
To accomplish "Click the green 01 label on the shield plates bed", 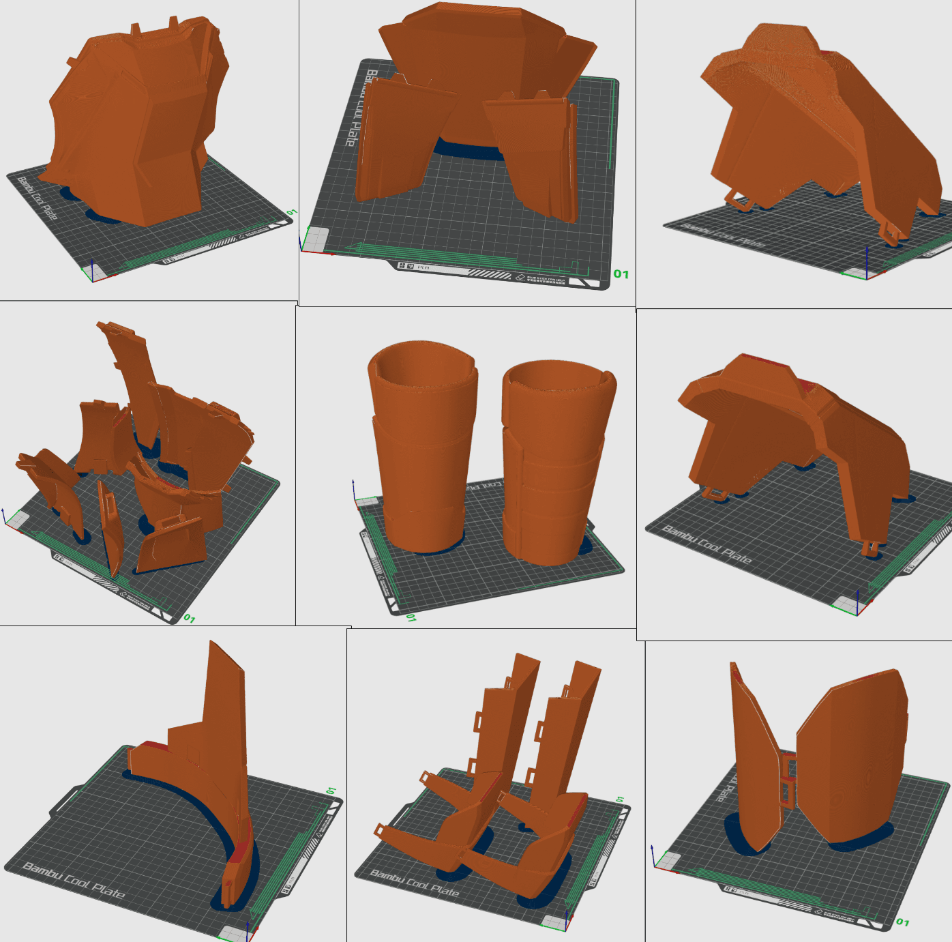I will pyautogui.click(x=902, y=922).
